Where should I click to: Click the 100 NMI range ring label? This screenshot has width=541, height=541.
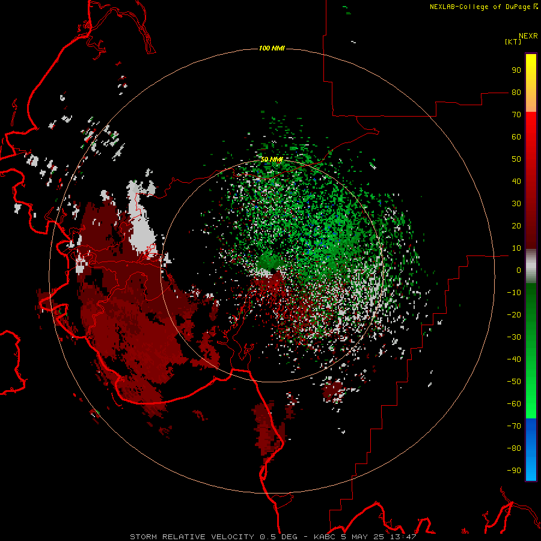[272, 48]
